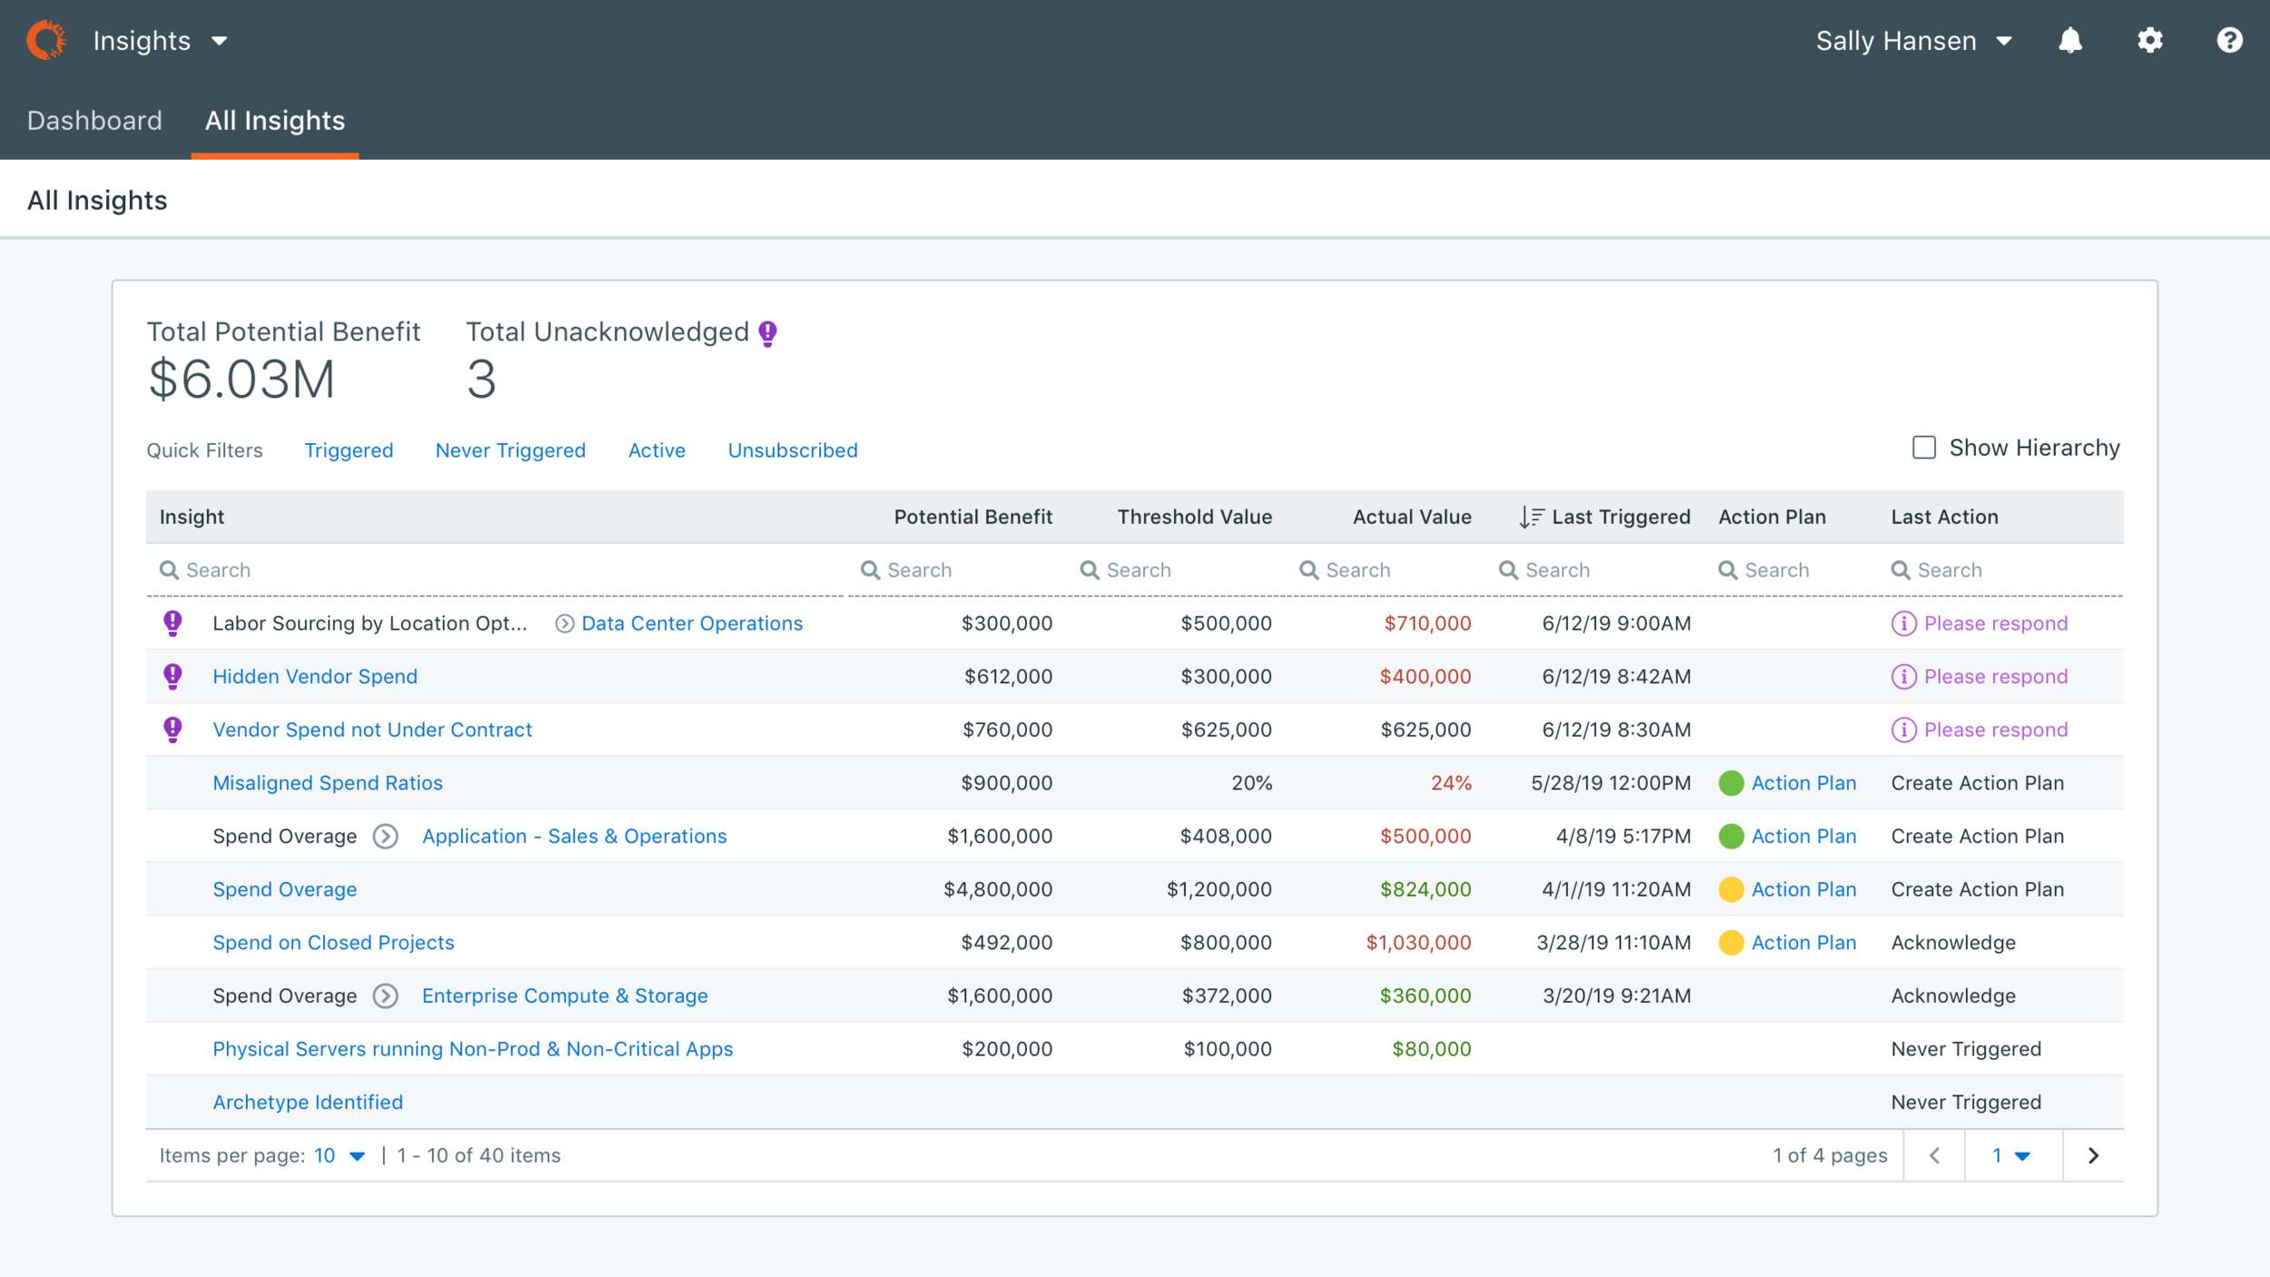The height and width of the screenshot is (1277, 2270).
Task: Click the circled arrow beside Enterprise Compute & Storage
Action: tap(386, 996)
